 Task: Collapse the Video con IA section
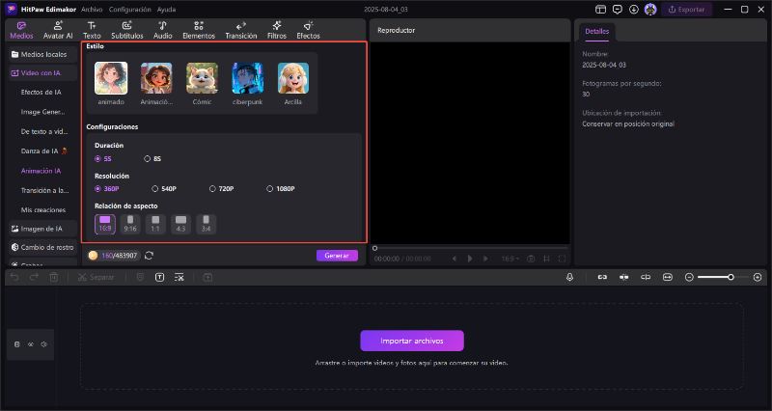pyautogui.click(x=43, y=73)
